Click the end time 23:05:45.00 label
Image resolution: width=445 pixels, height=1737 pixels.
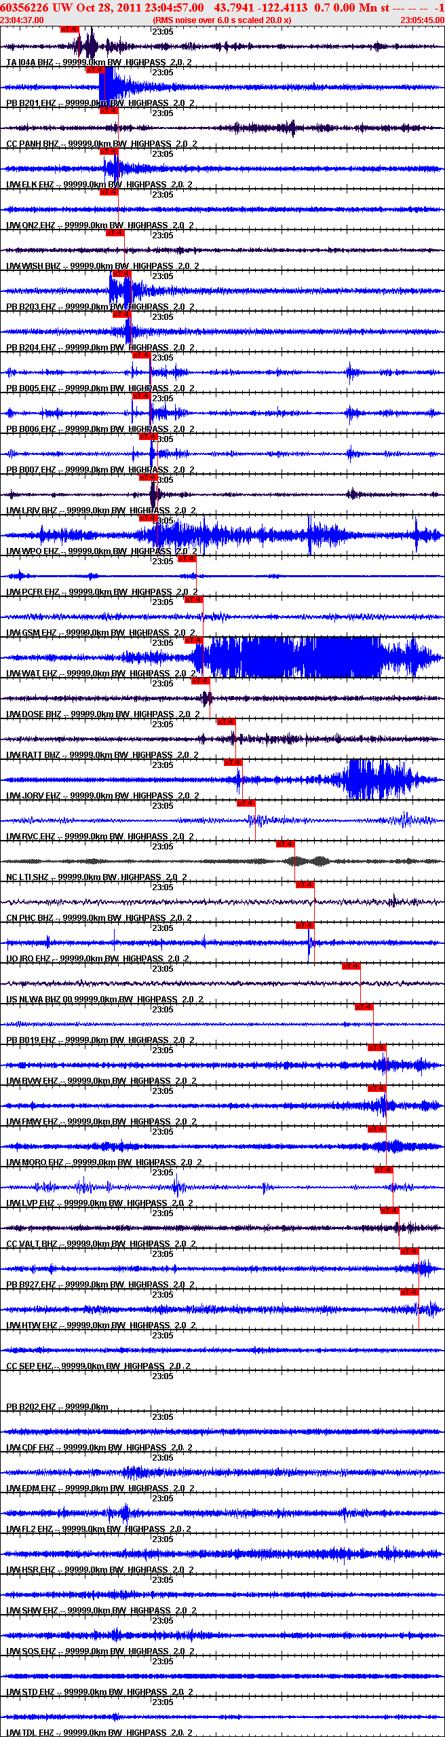[x=422, y=20]
